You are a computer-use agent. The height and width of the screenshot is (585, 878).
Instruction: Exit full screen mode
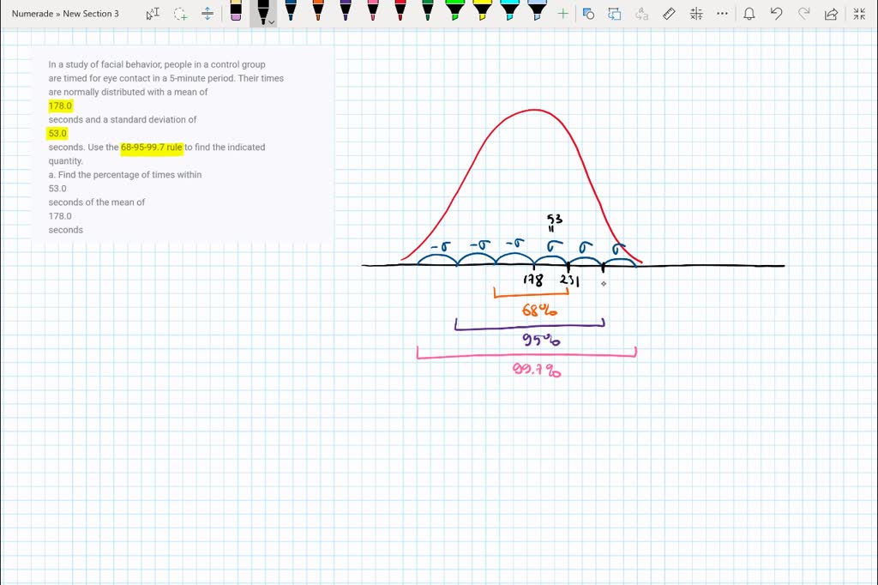[859, 14]
